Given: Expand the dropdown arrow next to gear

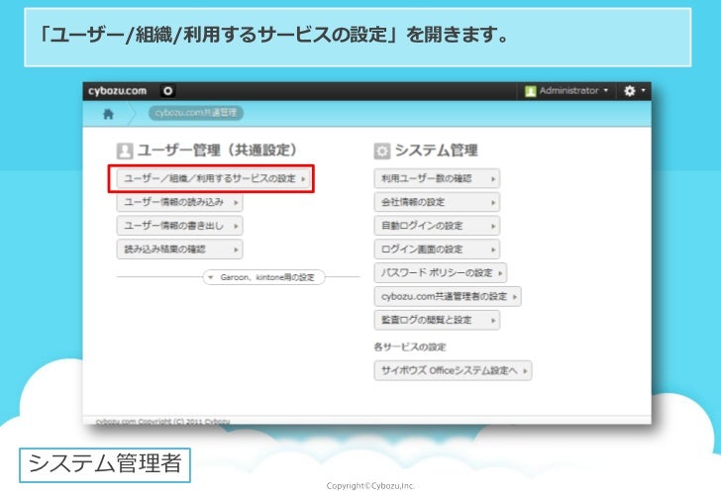Looking at the screenshot, I should click(643, 90).
